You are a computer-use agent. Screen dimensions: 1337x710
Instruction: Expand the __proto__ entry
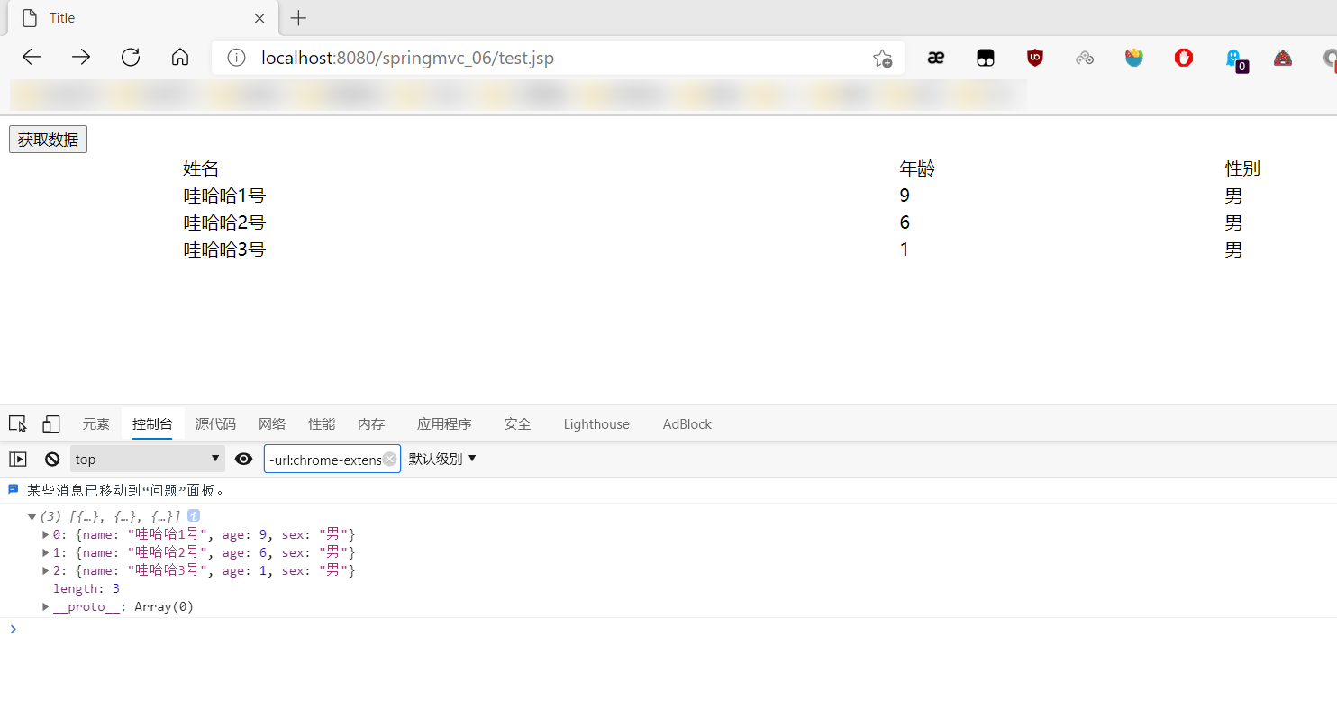pyautogui.click(x=46, y=606)
